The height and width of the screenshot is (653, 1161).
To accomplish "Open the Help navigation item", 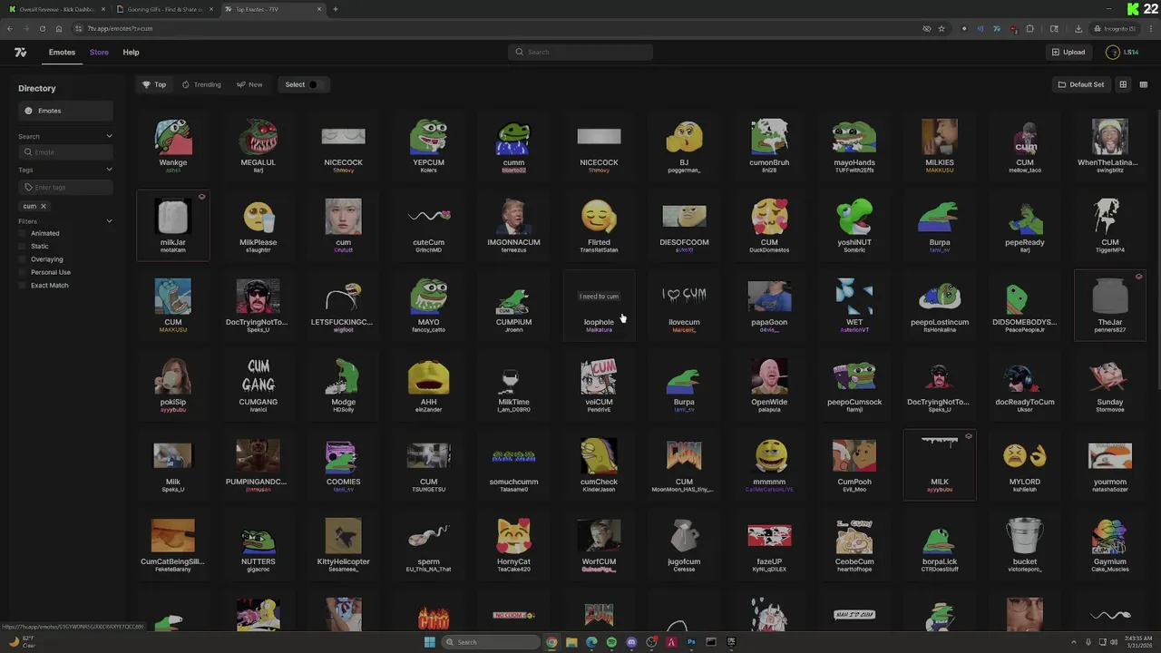I will coord(131,52).
